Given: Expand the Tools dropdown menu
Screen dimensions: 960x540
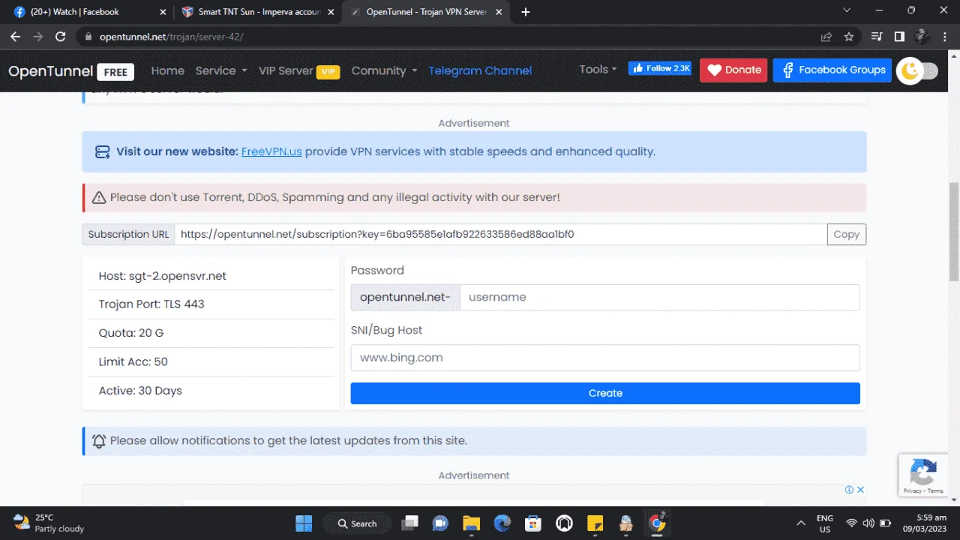Looking at the screenshot, I should pyautogui.click(x=598, y=69).
